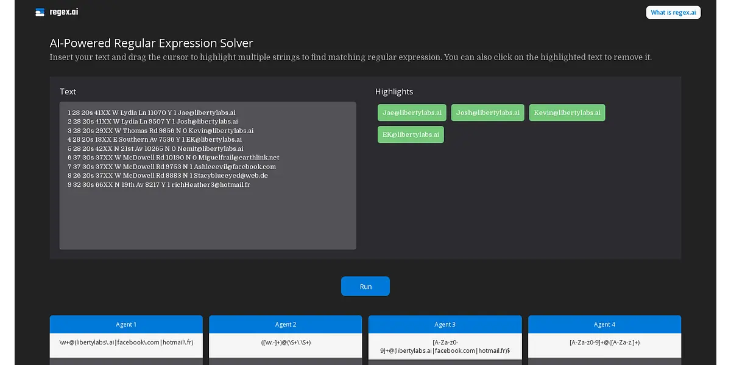Click line 6 containing Miguelfrail@earthlink.net
731x365 pixels.
174,158
